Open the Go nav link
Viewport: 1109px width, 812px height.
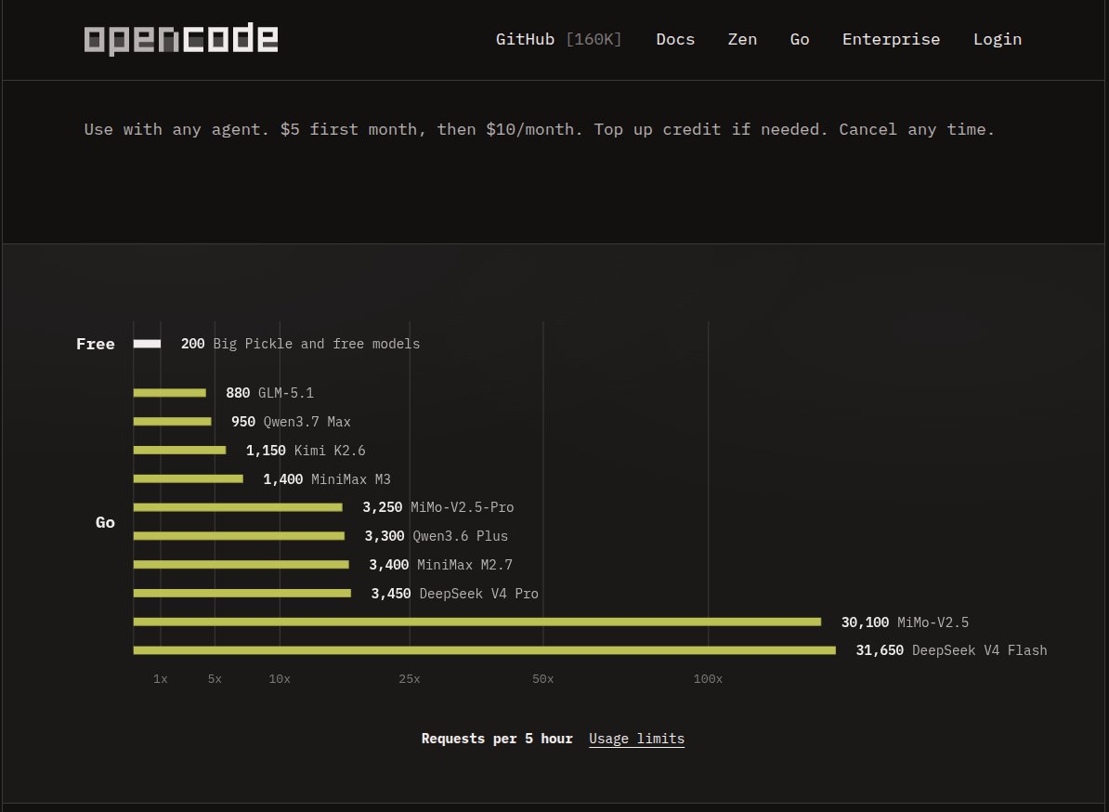800,40
